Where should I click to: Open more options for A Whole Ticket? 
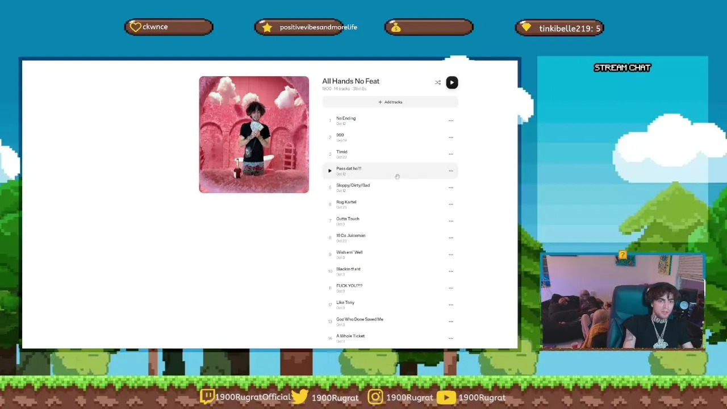[x=451, y=338]
